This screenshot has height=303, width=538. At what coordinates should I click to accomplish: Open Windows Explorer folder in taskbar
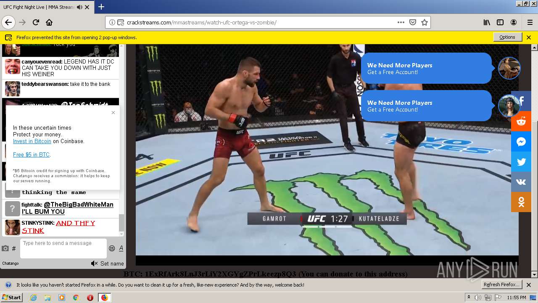pos(47,298)
